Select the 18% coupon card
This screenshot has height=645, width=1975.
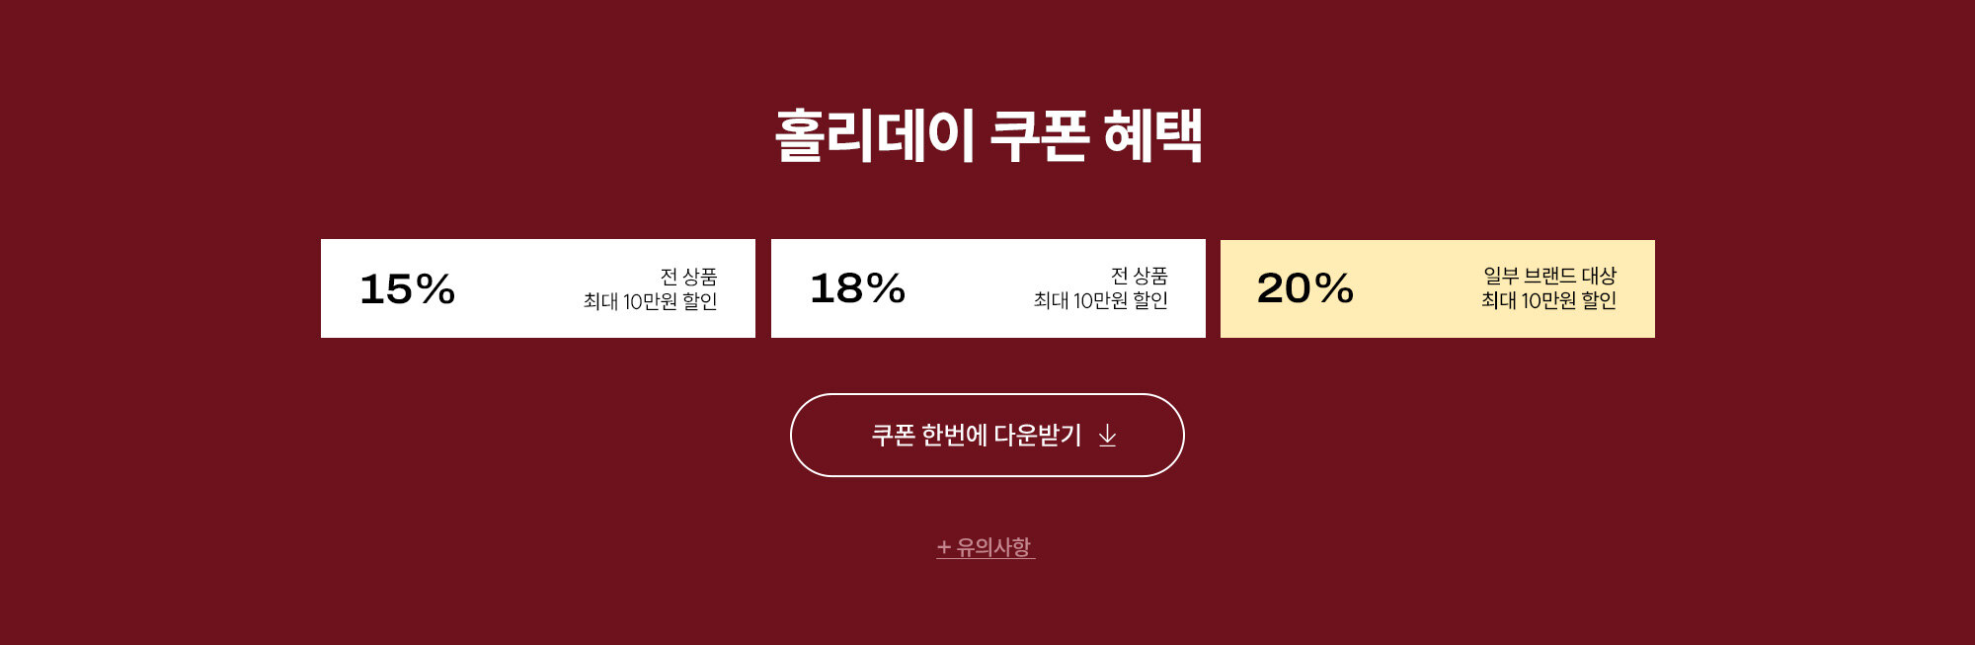click(987, 288)
